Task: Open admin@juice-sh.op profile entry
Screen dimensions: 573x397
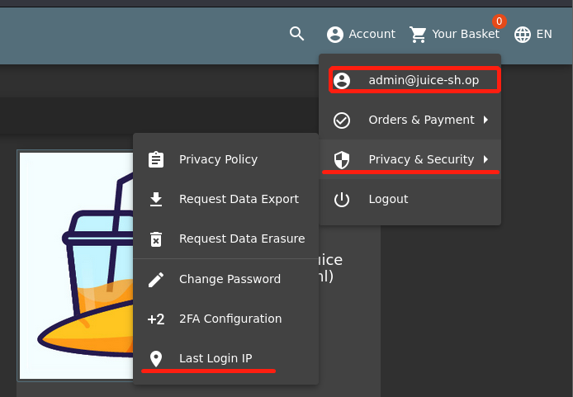Action: [423, 80]
